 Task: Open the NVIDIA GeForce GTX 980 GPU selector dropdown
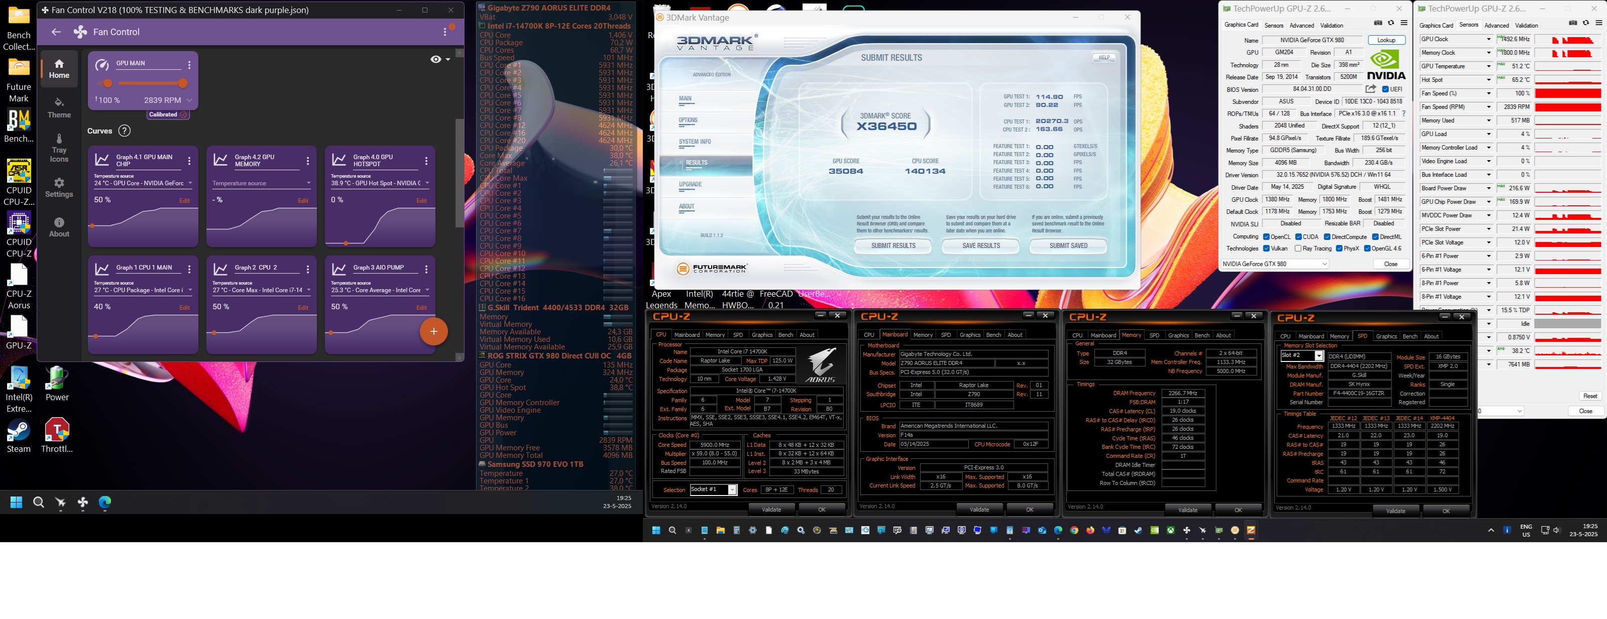click(1275, 264)
